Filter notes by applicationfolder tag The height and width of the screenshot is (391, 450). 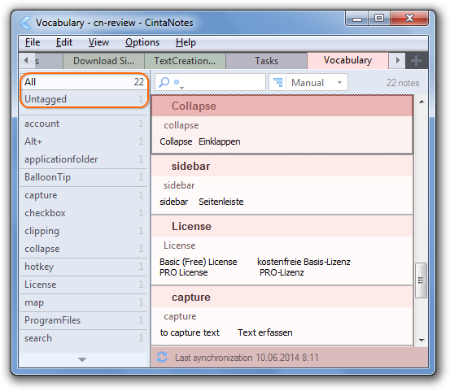click(x=84, y=159)
